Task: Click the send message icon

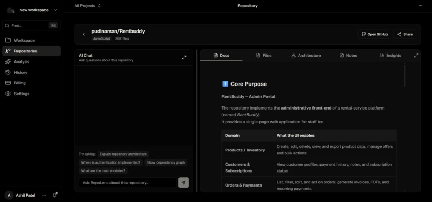Action: point(183,183)
